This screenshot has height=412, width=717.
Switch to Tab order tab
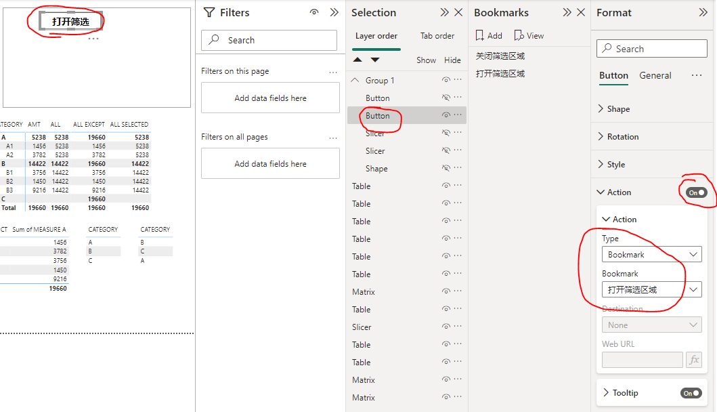(437, 36)
